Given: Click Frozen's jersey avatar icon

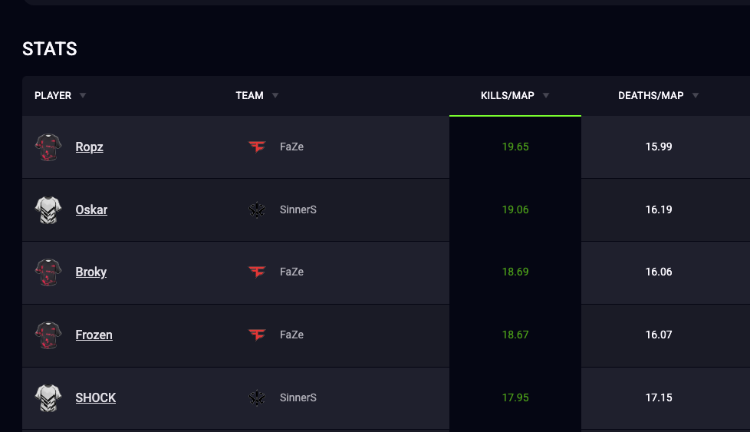Looking at the screenshot, I should [x=48, y=335].
